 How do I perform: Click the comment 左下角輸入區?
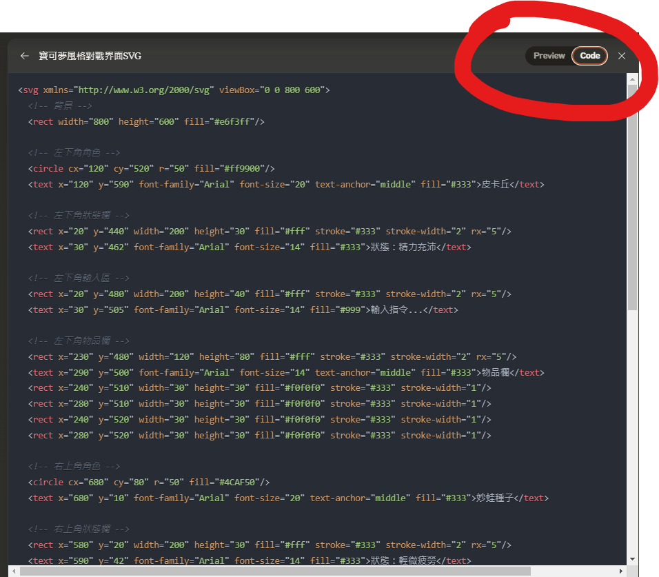79,279
